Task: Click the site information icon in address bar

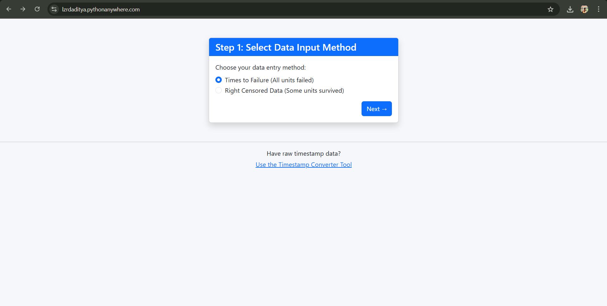Action: click(54, 9)
